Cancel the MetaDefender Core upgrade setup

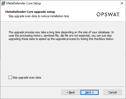pyautogui.click(x=113, y=92)
